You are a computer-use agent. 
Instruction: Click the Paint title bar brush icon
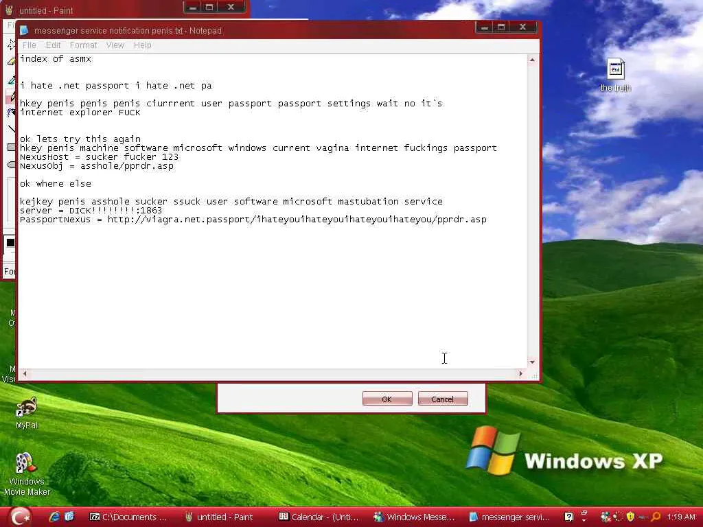click(10, 10)
